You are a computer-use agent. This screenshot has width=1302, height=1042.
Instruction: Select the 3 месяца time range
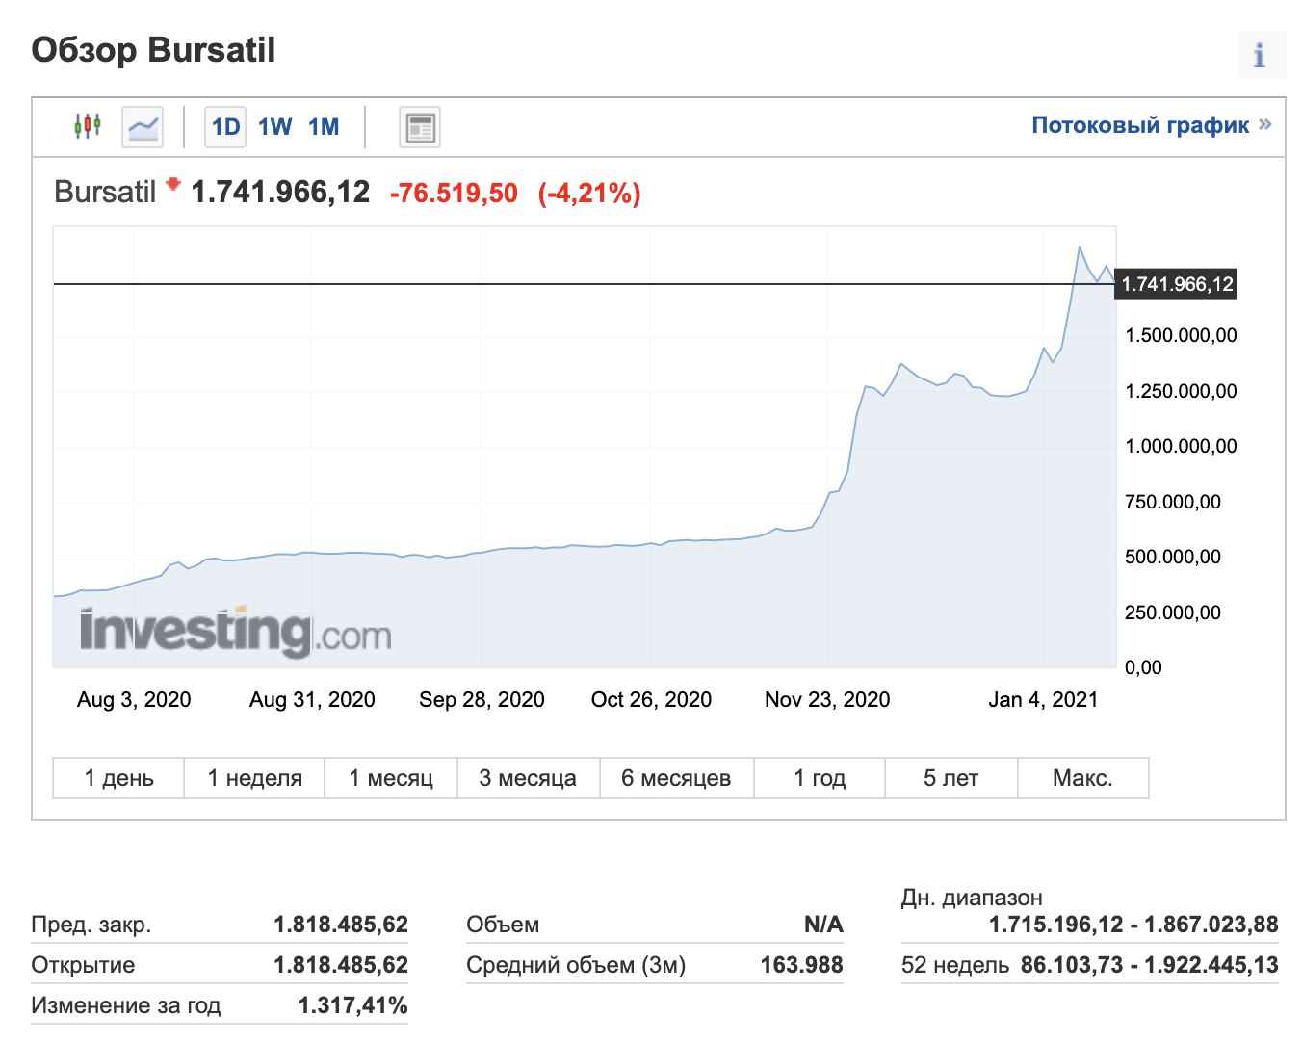(528, 778)
